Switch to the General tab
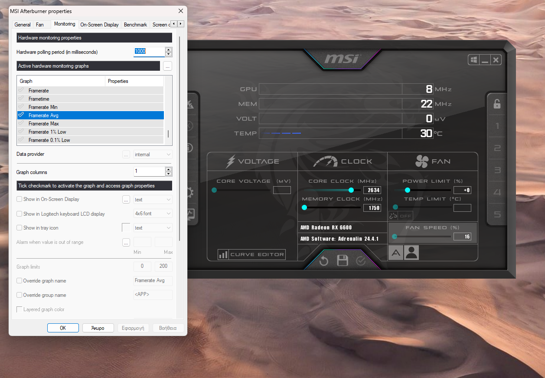 [23, 25]
